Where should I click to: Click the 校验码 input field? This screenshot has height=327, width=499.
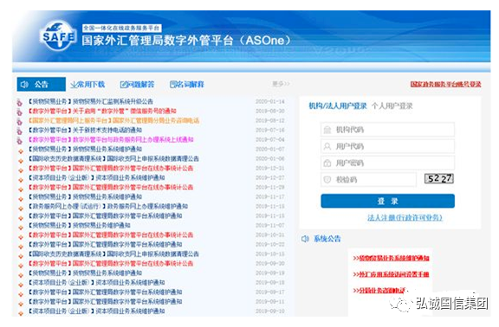368,180
